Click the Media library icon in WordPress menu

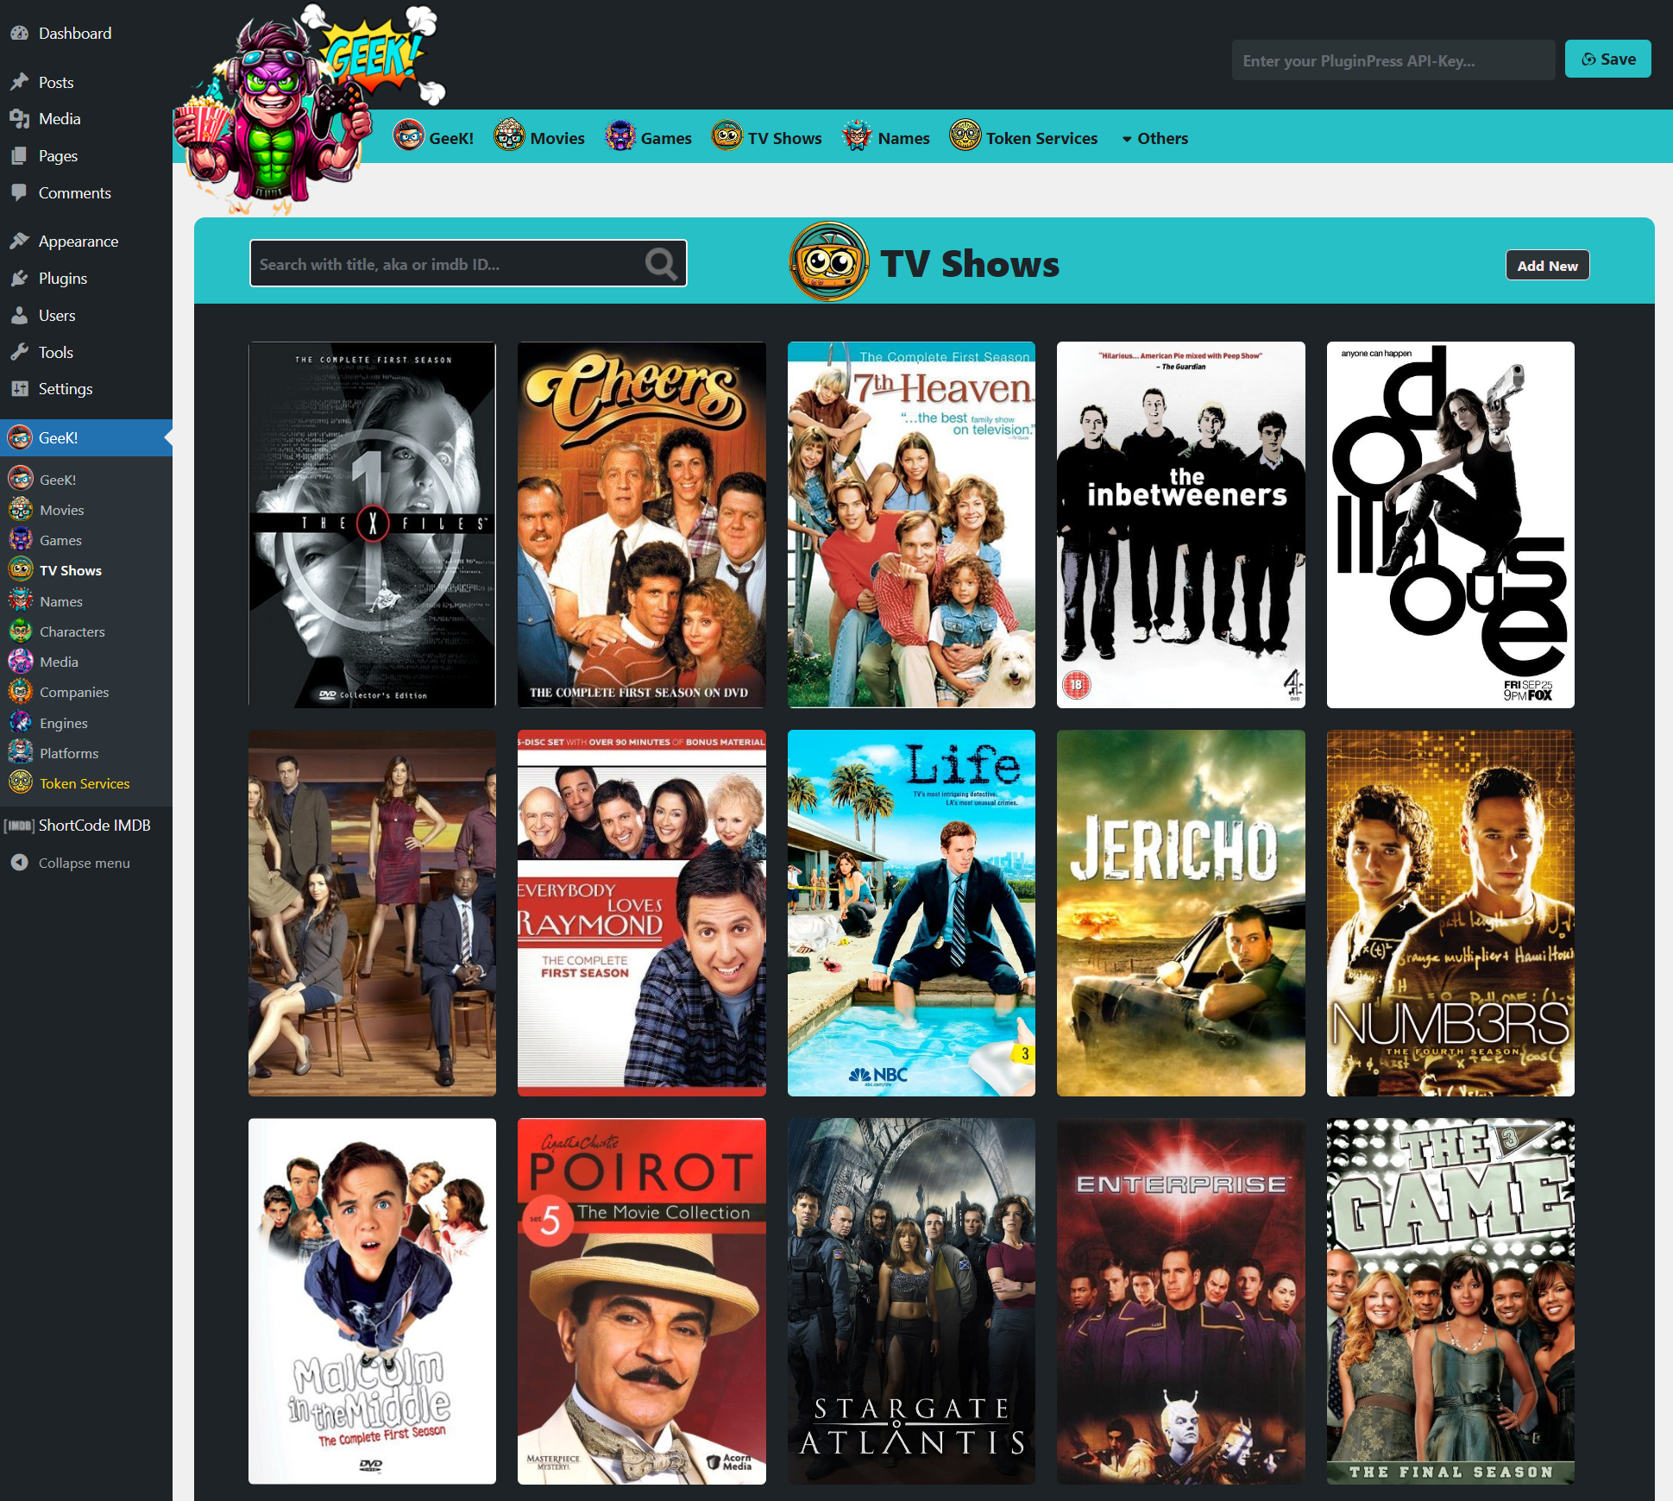coord(19,119)
